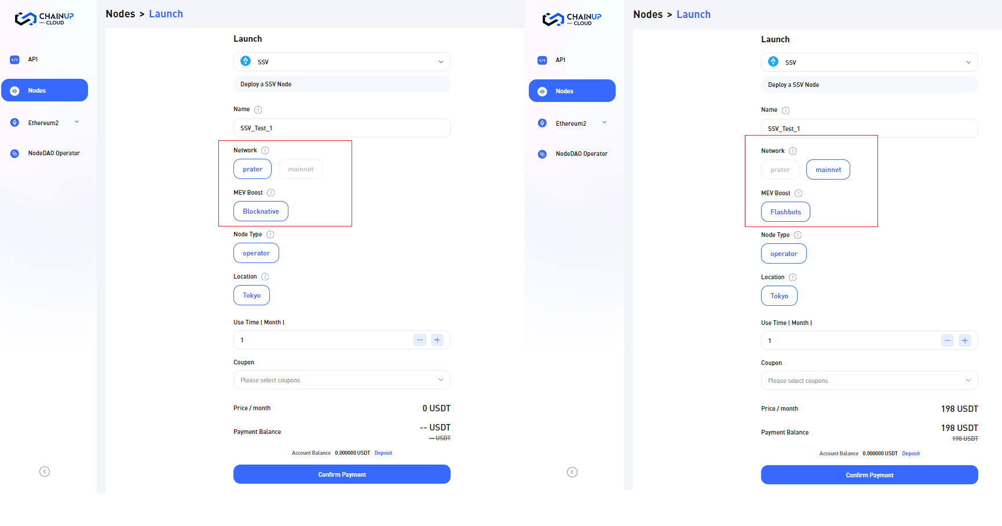
Task: Open coupon dropdown in left panel
Action: tap(342, 380)
